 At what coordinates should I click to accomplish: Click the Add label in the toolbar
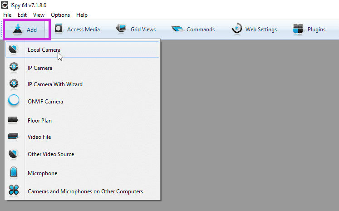(x=32, y=29)
